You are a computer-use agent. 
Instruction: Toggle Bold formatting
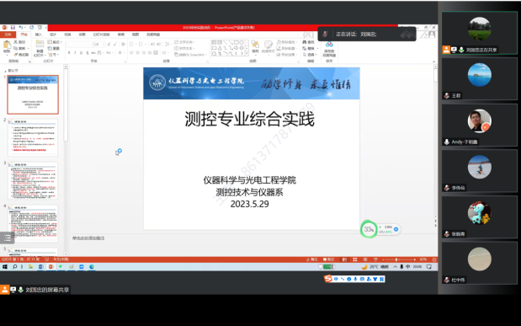click(69, 52)
